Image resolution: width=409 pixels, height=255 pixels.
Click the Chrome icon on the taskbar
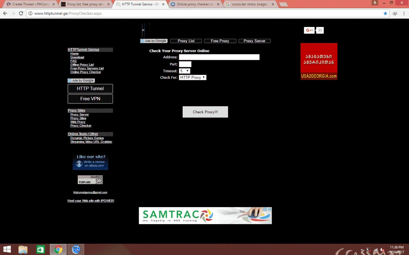(58, 250)
